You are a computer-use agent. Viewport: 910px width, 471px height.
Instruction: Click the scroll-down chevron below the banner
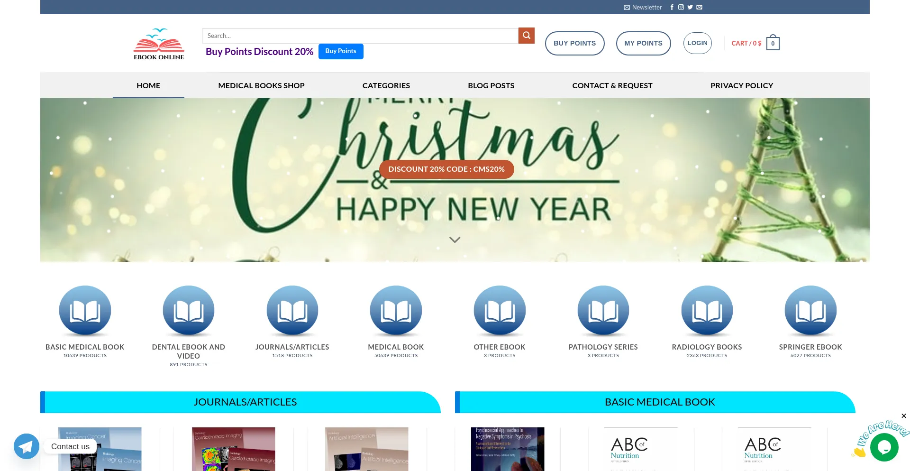455,240
